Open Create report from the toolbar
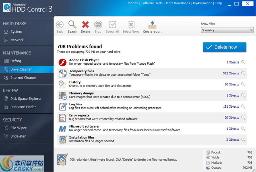The width and height of the screenshot is (256, 172). pyautogui.click(x=152, y=26)
